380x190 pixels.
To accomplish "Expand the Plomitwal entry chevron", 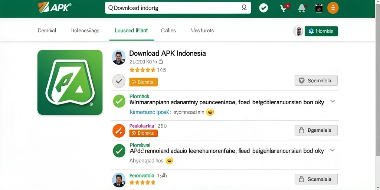I will (x=332, y=150).
